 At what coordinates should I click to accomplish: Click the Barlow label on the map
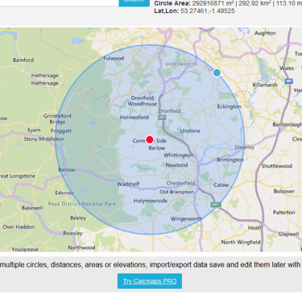click(x=157, y=148)
